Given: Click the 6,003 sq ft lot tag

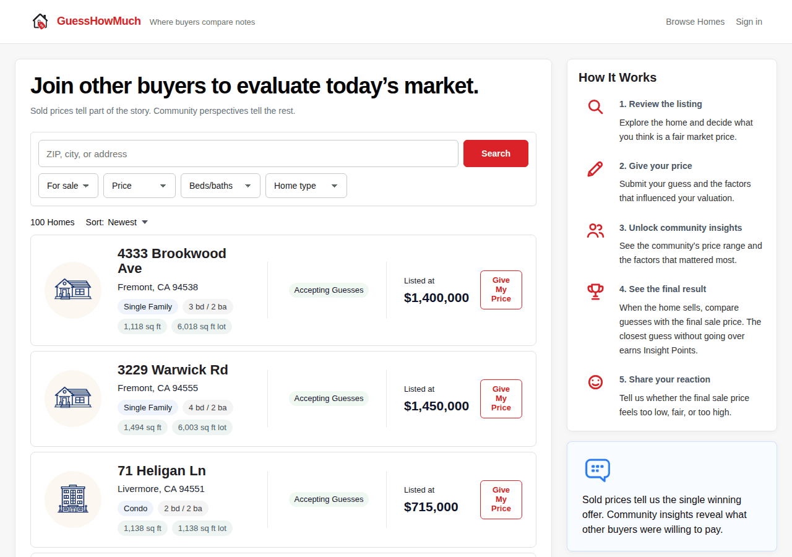Looking at the screenshot, I should (x=202, y=428).
